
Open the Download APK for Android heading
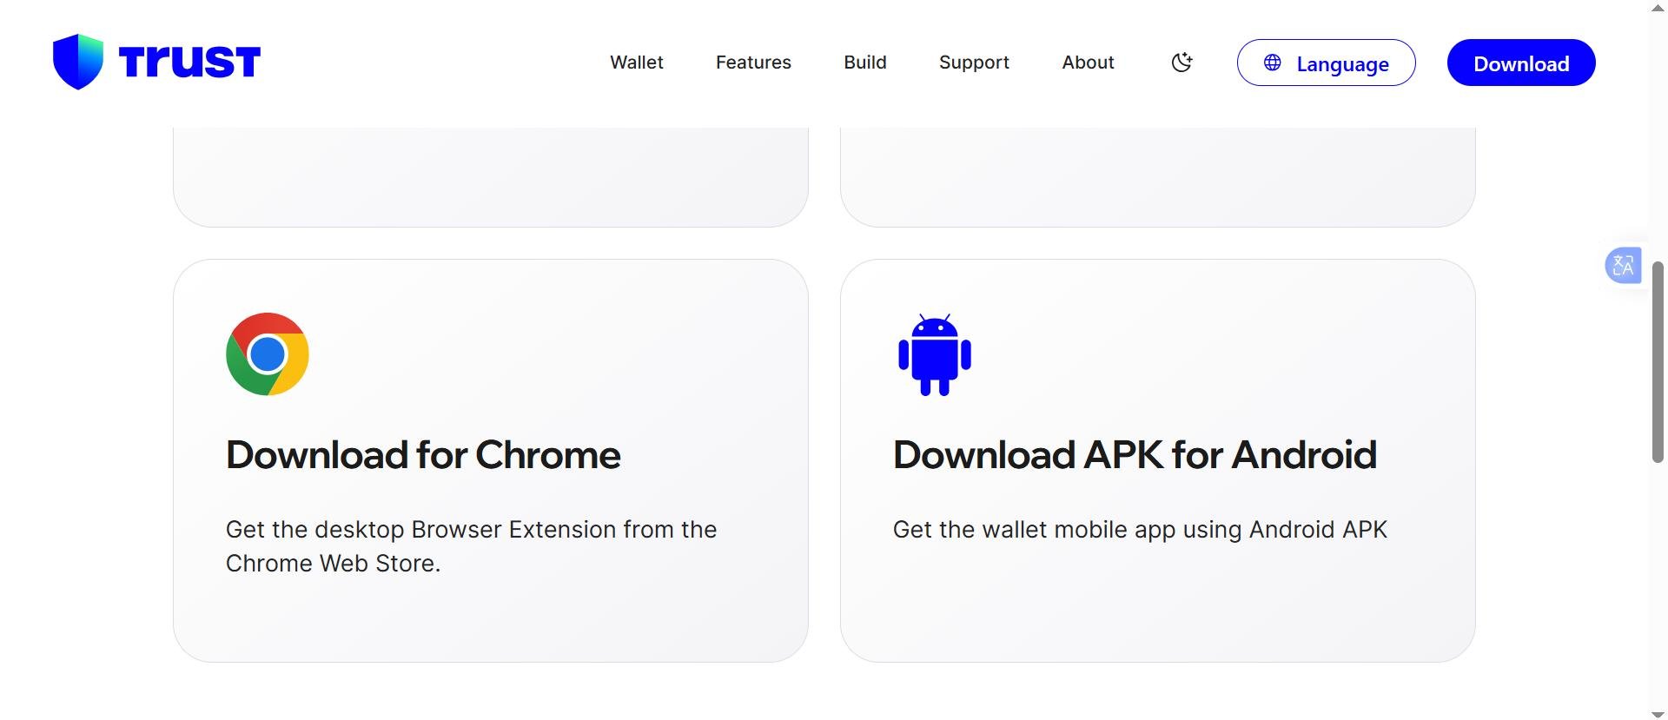pos(1135,455)
